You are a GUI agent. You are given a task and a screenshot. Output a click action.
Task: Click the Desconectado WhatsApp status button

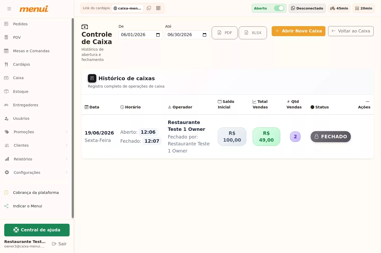[x=307, y=8]
